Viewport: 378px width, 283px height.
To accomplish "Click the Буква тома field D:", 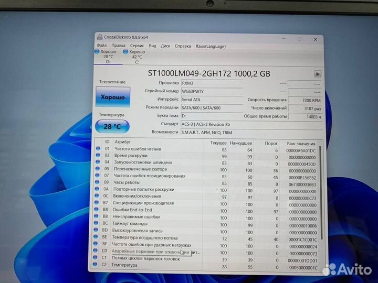I will (x=212, y=116).
